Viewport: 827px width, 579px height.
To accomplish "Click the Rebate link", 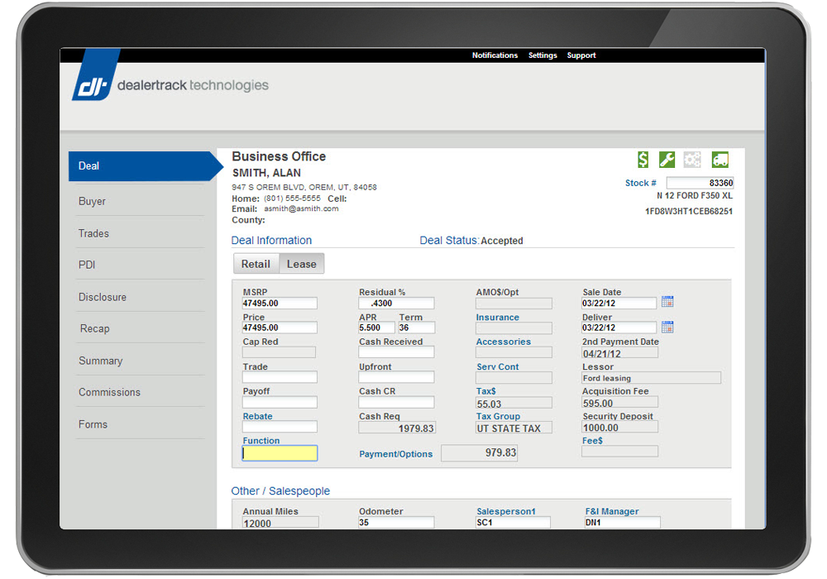I will click(257, 416).
